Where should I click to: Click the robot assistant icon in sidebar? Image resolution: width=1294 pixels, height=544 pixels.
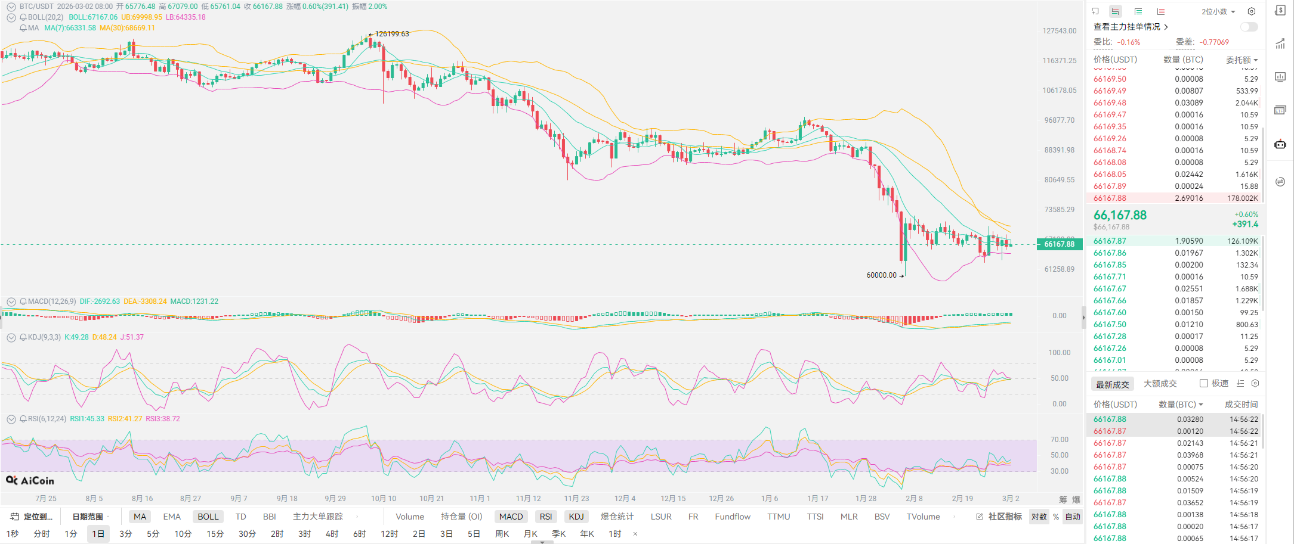(x=1280, y=144)
